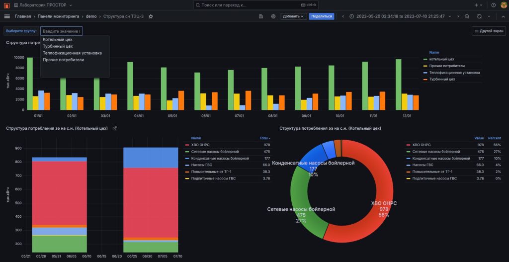Toggle ХВО ОНРС series in pie legend
The width and height of the screenshot is (509, 262).
tap(422, 145)
